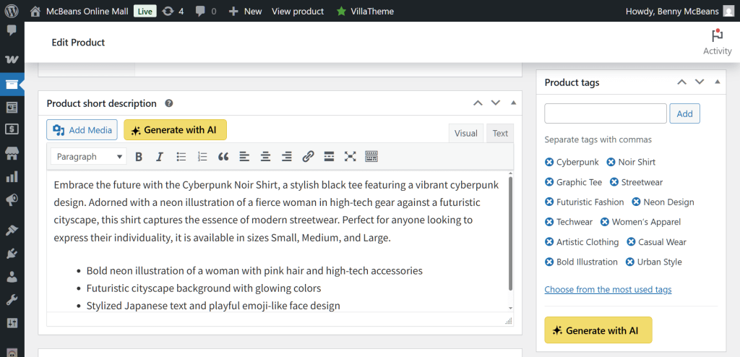Generate product tags with AI
This screenshot has height=357, width=740.
(x=598, y=330)
